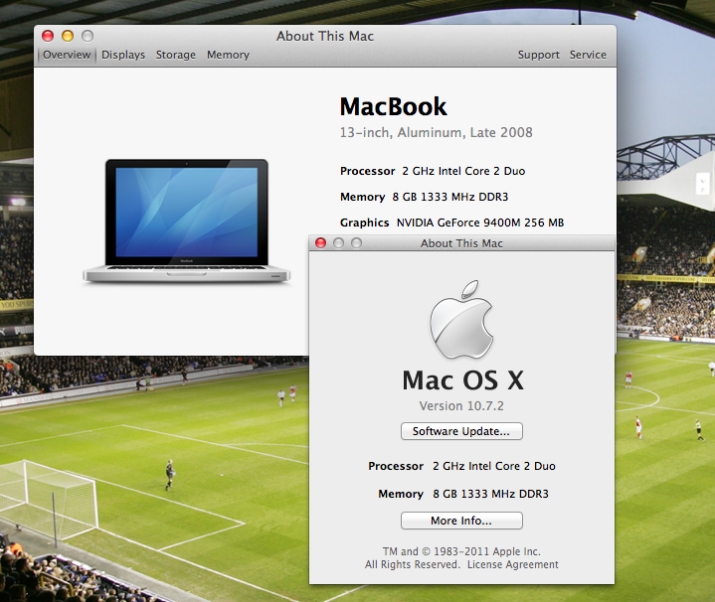Screen dimensions: 715x602
Task: Close the small About This Mac window
Action: [x=320, y=243]
